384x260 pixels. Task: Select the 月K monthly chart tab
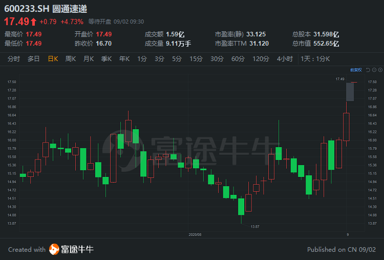(x=89, y=59)
